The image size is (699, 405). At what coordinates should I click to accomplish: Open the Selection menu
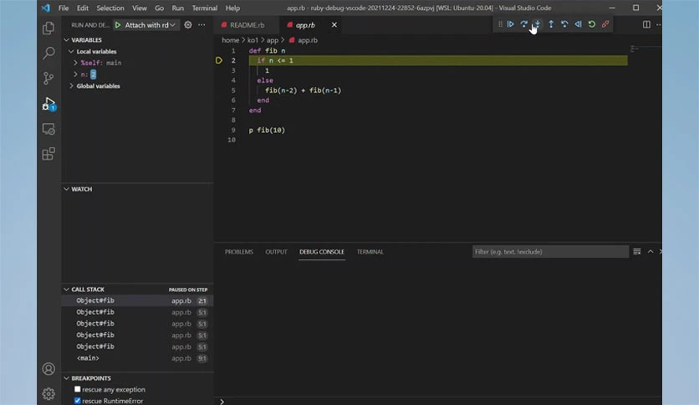(110, 8)
